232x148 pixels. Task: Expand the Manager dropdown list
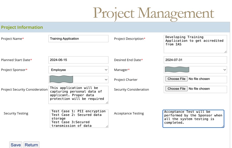click(x=195, y=70)
